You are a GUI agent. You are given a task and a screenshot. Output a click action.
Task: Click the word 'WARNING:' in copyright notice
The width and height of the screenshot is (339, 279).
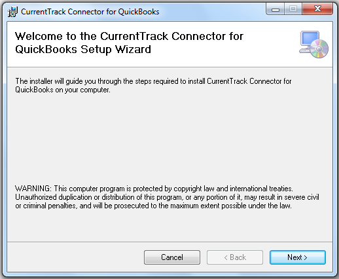pyautogui.click(x=33, y=189)
